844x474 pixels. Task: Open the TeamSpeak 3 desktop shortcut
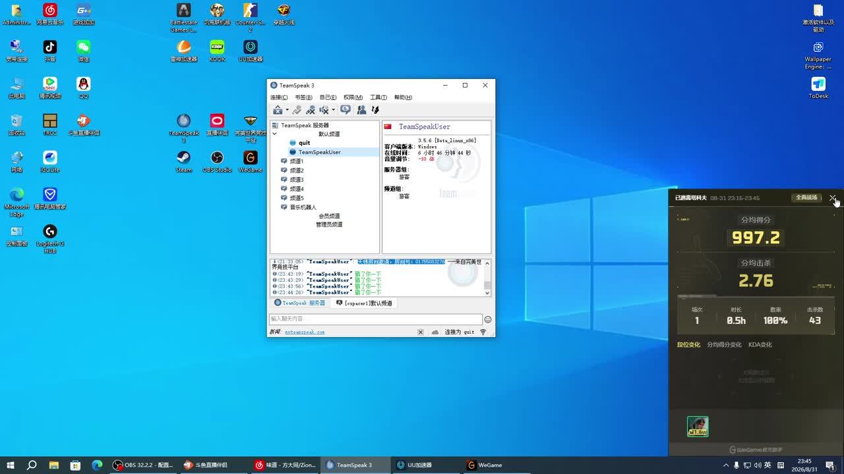click(x=183, y=128)
